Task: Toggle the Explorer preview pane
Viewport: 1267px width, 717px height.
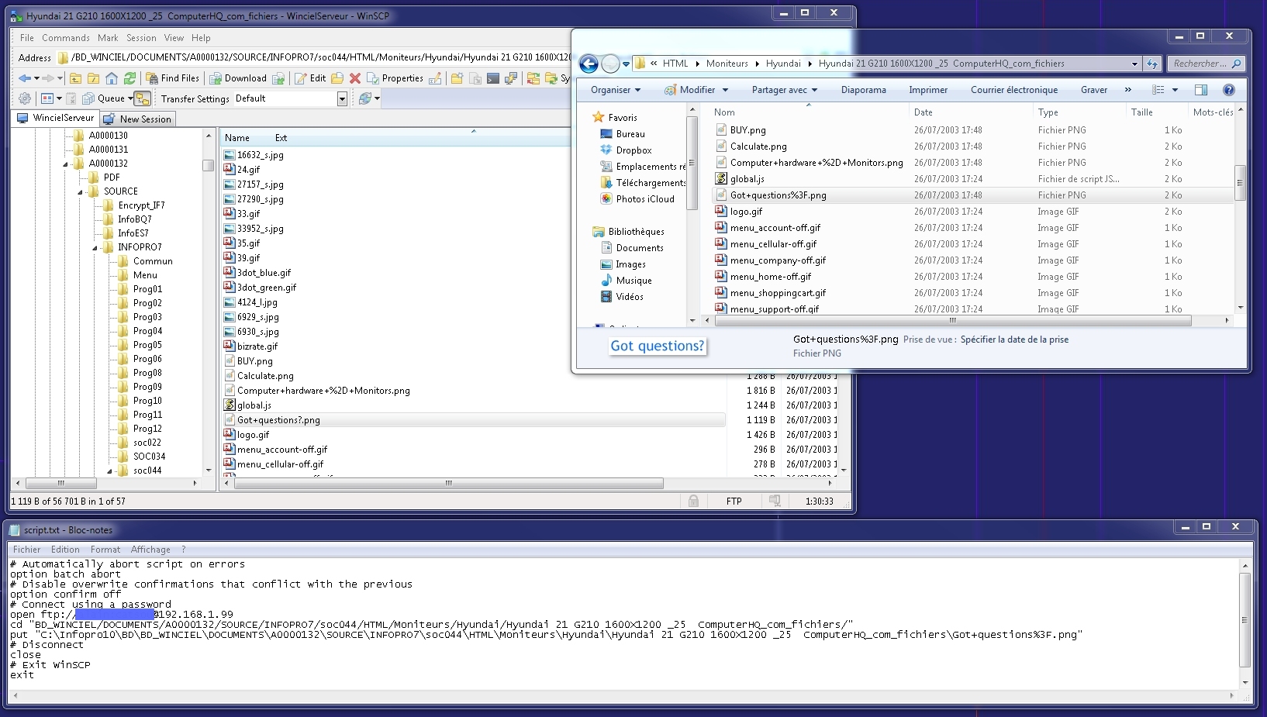Action: [1200, 90]
